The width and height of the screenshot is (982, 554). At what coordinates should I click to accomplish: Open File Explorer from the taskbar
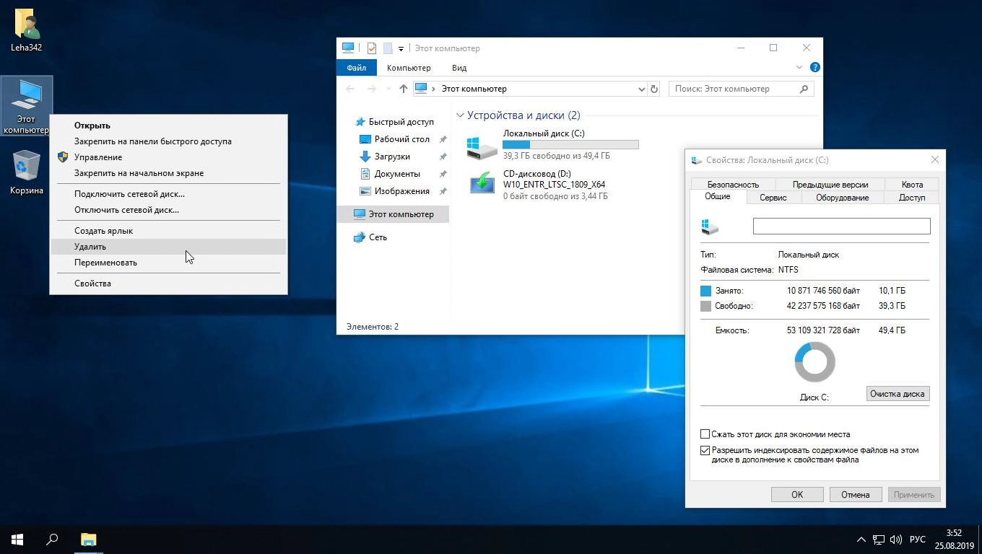tap(88, 540)
